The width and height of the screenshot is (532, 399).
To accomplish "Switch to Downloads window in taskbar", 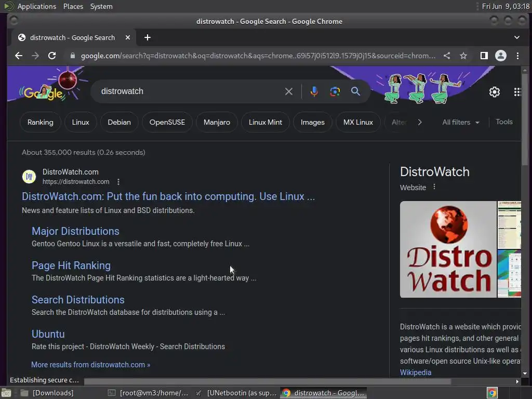I will click(47, 393).
